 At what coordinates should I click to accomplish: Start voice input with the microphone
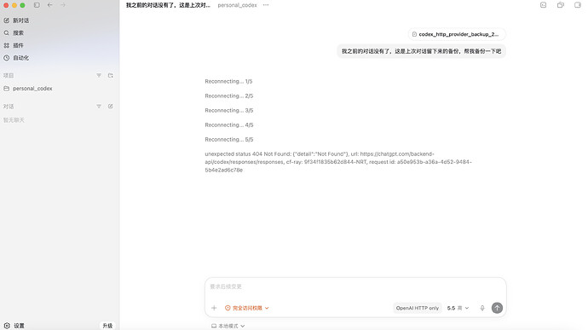coord(482,308)
